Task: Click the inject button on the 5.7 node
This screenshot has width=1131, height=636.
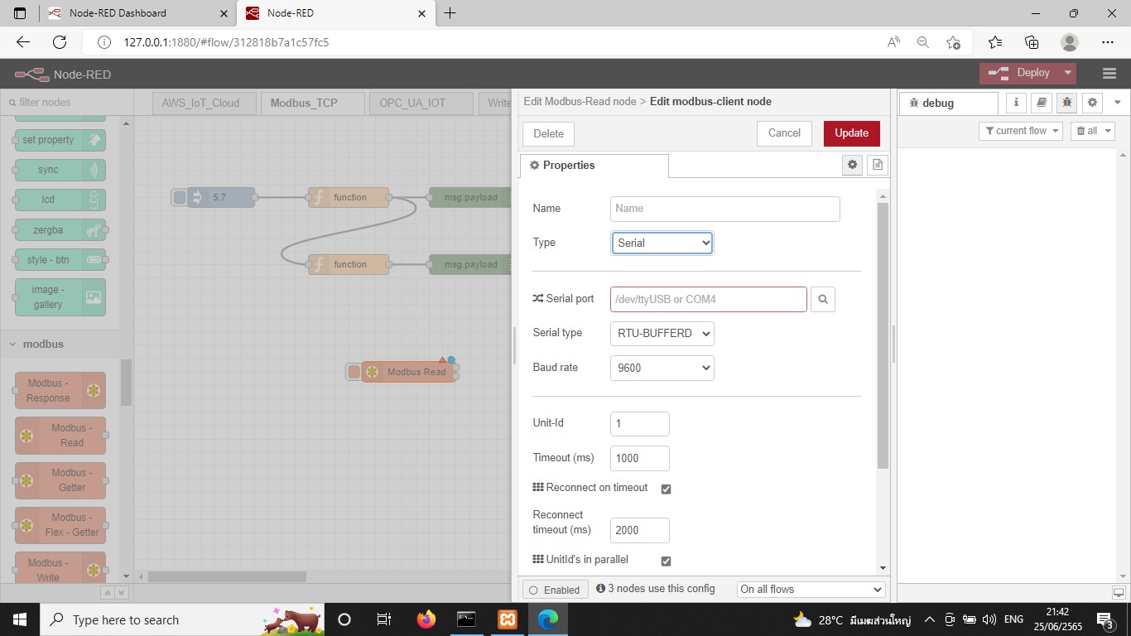Action: pyautogui.click(x=180, y=197)
